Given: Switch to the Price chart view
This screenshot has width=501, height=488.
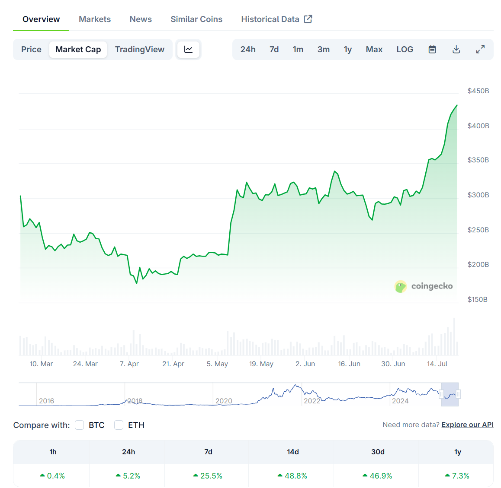Looking at the screenshot, I should click(x=31, y=49).
